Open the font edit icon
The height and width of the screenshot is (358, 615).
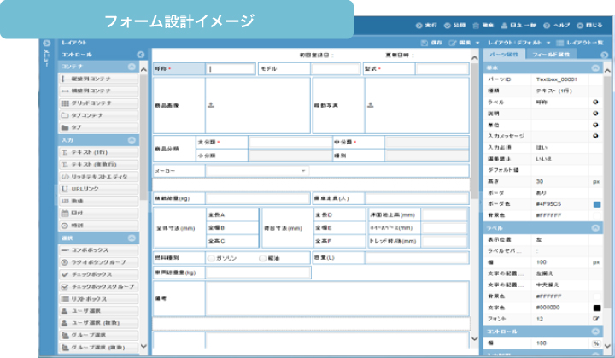pyautogui.click(x=596, y=319)
